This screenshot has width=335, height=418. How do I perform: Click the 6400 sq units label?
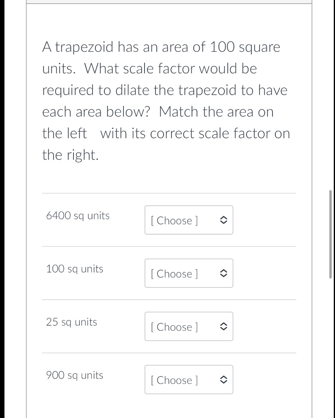[77, 216]
